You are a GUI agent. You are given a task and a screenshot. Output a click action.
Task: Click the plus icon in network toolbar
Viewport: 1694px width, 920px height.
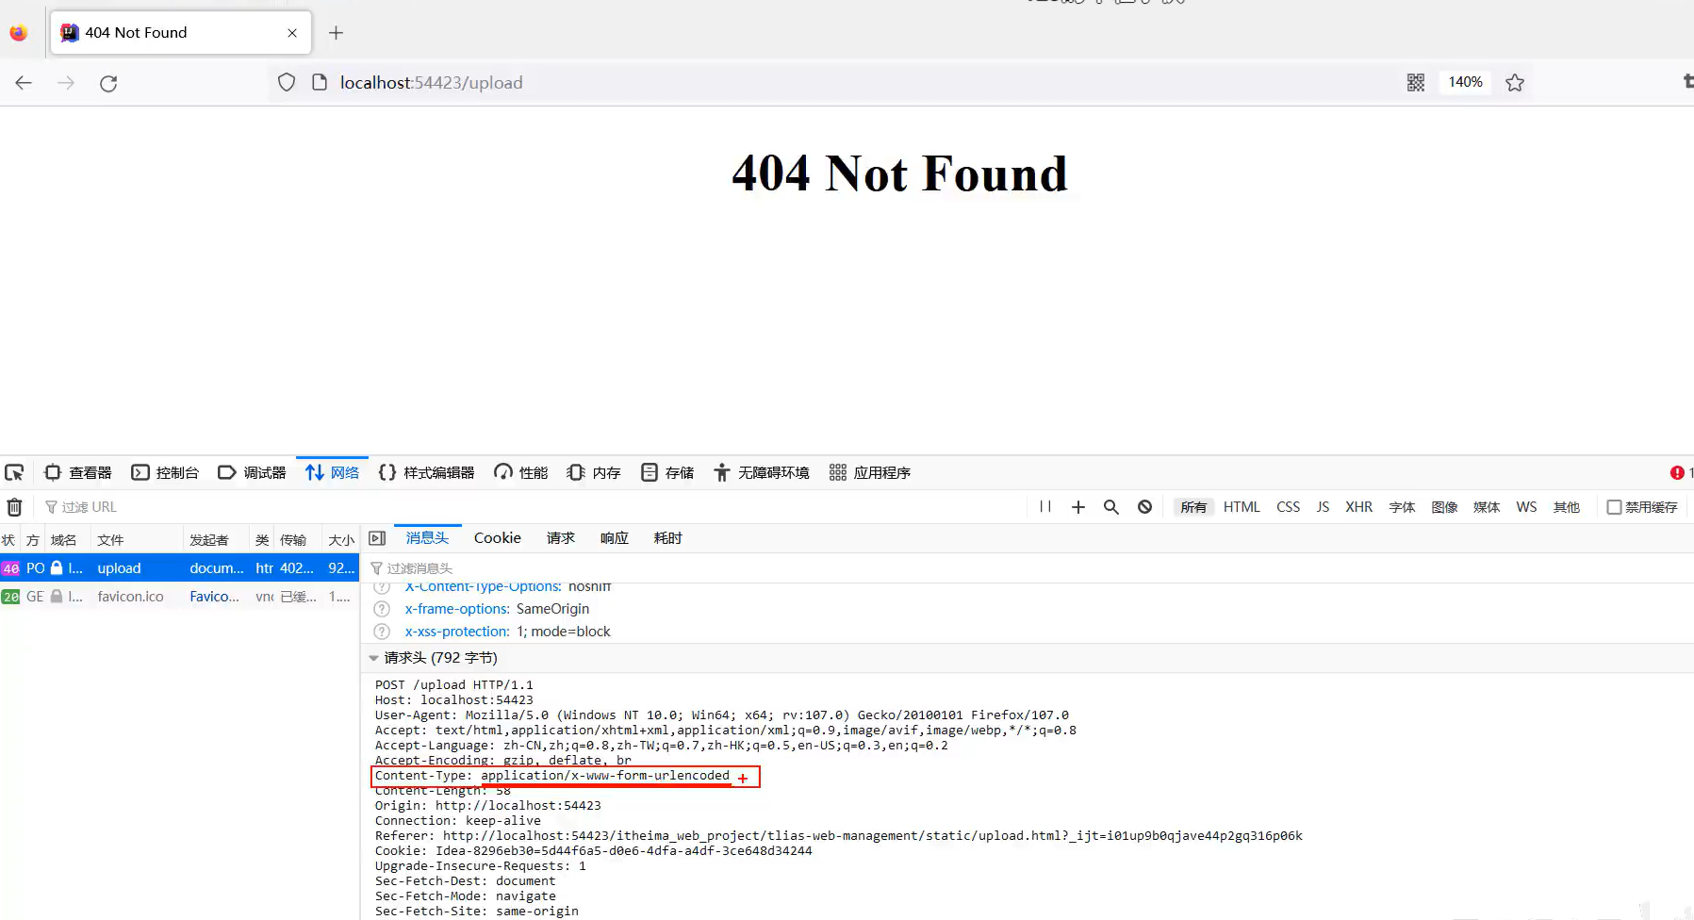point(1078,507)
